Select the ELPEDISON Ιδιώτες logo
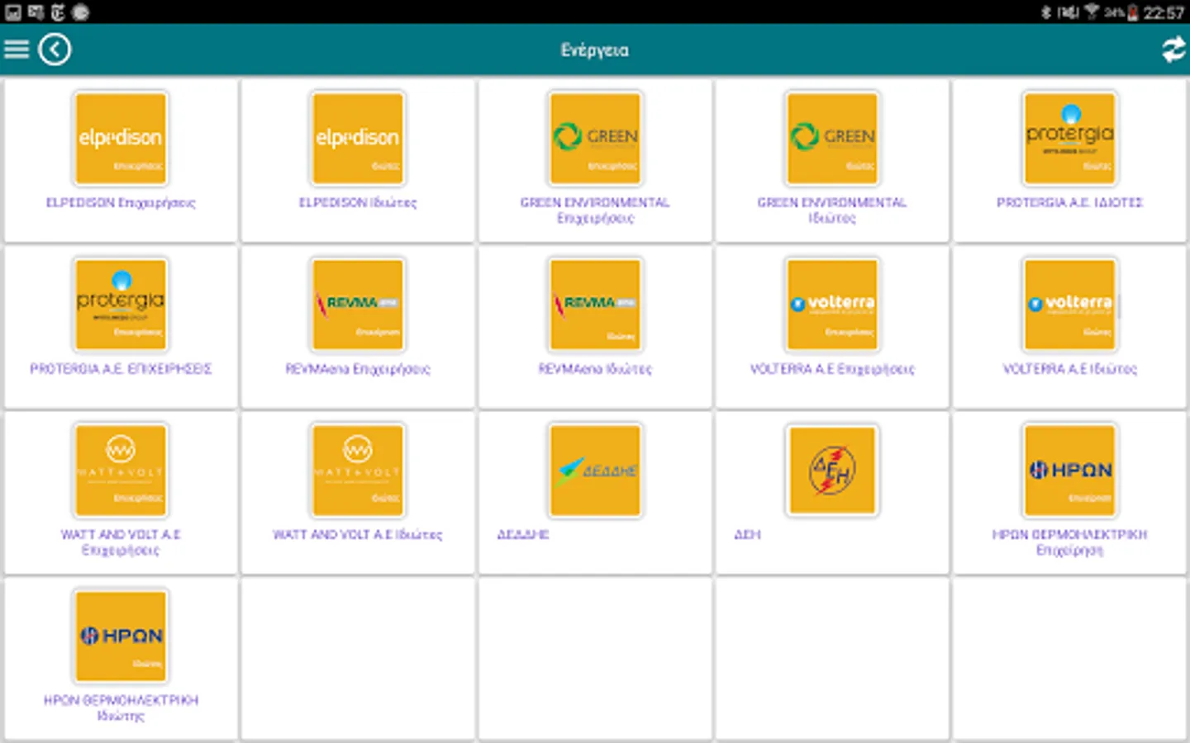 tap(358, 139)
